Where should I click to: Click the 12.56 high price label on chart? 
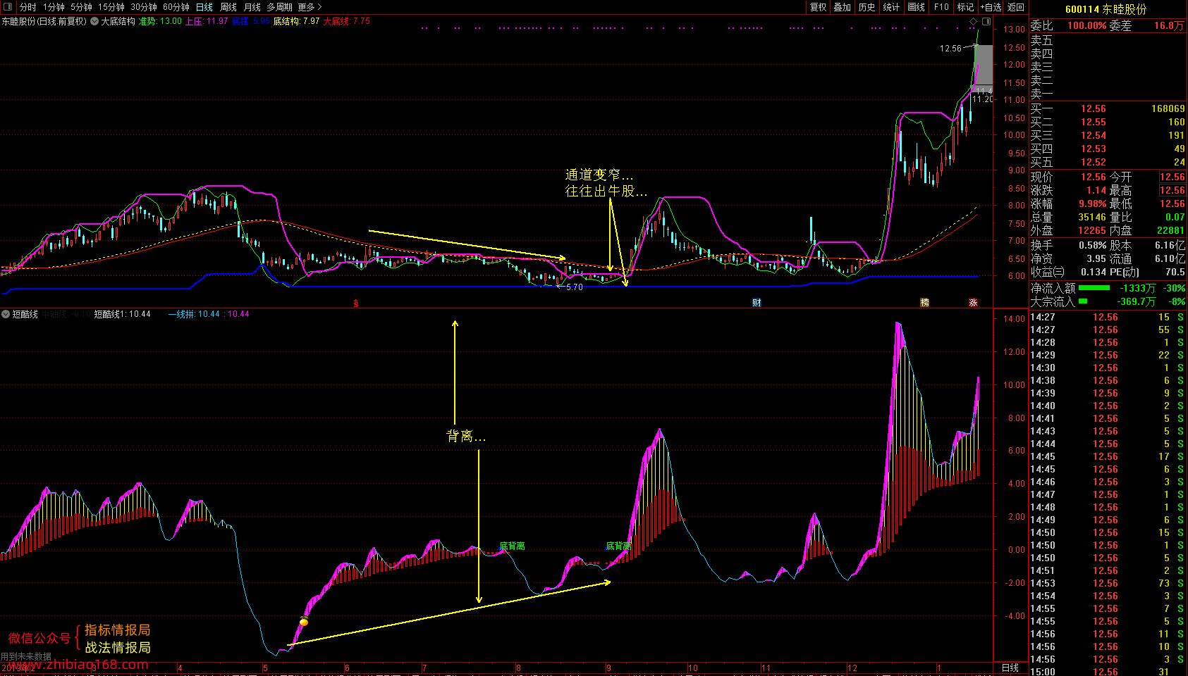[950, 49]
